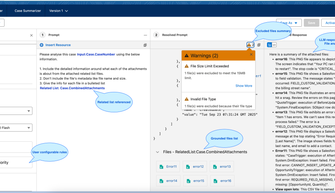Open the error12 file chip
Viewport: 335px width, 193px height.
[196, 167]
